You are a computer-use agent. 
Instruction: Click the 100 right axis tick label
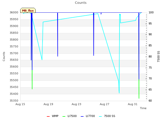(x=151, y=12)
